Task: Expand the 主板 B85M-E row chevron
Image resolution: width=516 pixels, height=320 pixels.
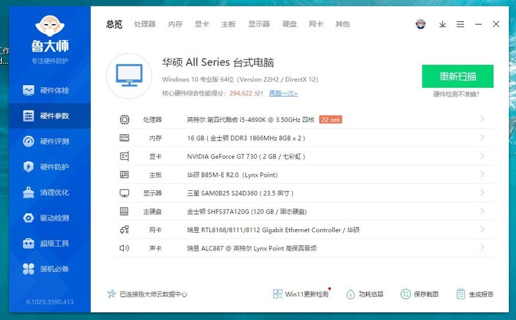Action: tap(482, 174)
